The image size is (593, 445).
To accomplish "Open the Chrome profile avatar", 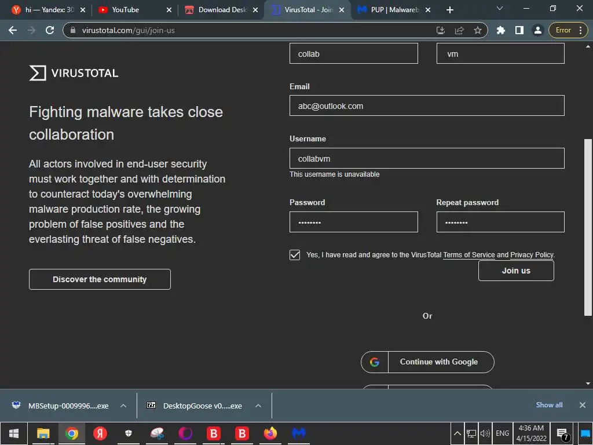I will point(537,30).
